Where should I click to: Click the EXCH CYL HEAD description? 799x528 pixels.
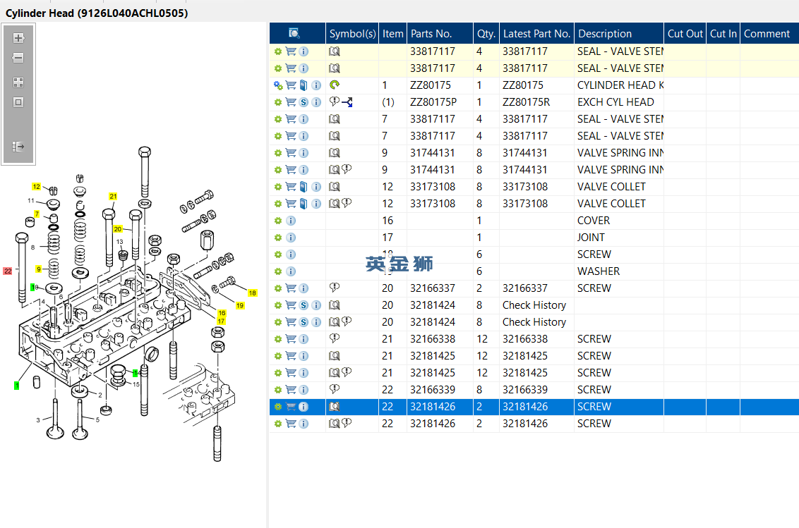pyautogui.click(x=615, y=102)
